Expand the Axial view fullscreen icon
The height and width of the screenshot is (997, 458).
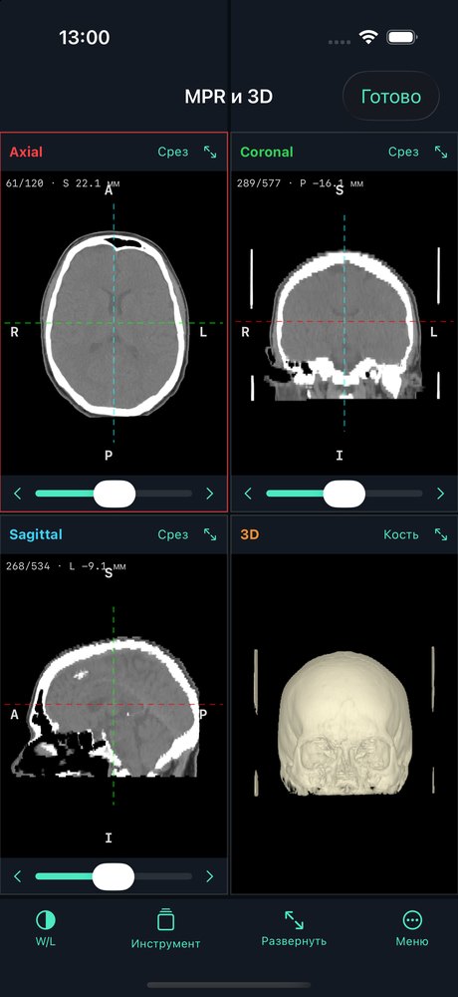210,152
